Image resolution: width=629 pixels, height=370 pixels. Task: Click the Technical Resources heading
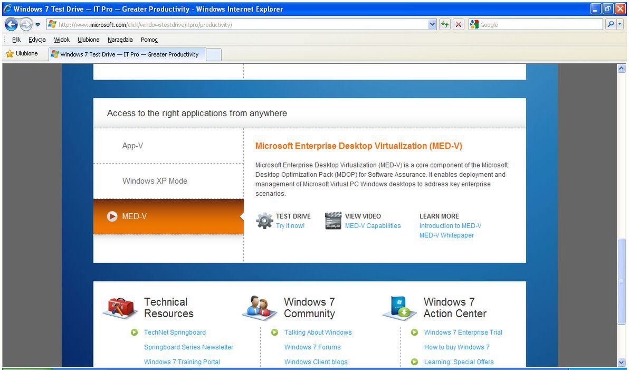point(168,308)
